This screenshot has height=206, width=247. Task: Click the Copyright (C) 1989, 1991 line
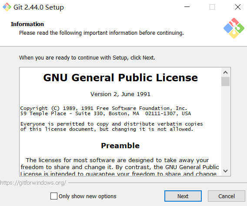(103, 108)
